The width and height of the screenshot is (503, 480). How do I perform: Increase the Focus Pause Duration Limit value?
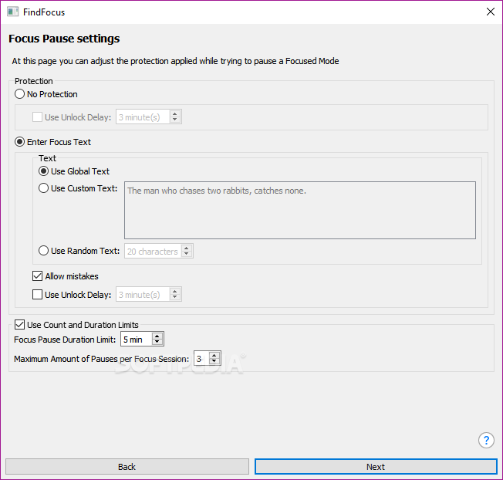click(157, 336)
